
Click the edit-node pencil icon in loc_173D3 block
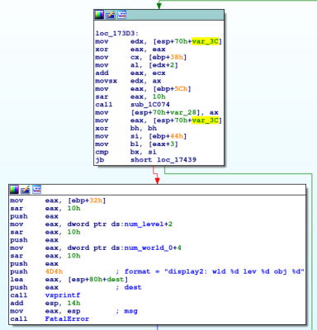pyautogui.click(x=111, y=15)
